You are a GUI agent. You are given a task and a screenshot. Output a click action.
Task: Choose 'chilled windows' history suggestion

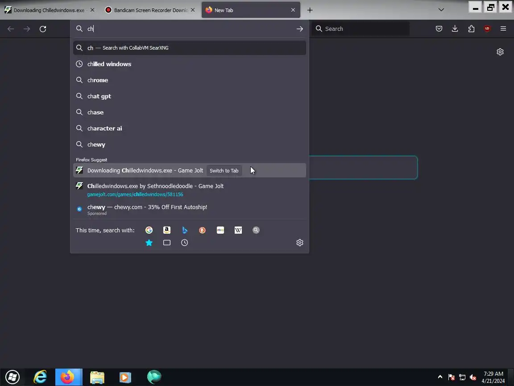190,64
